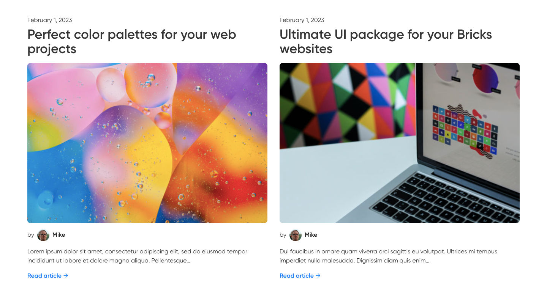
Task: Click the word 'by' before the second author
Action: (283, 235)
